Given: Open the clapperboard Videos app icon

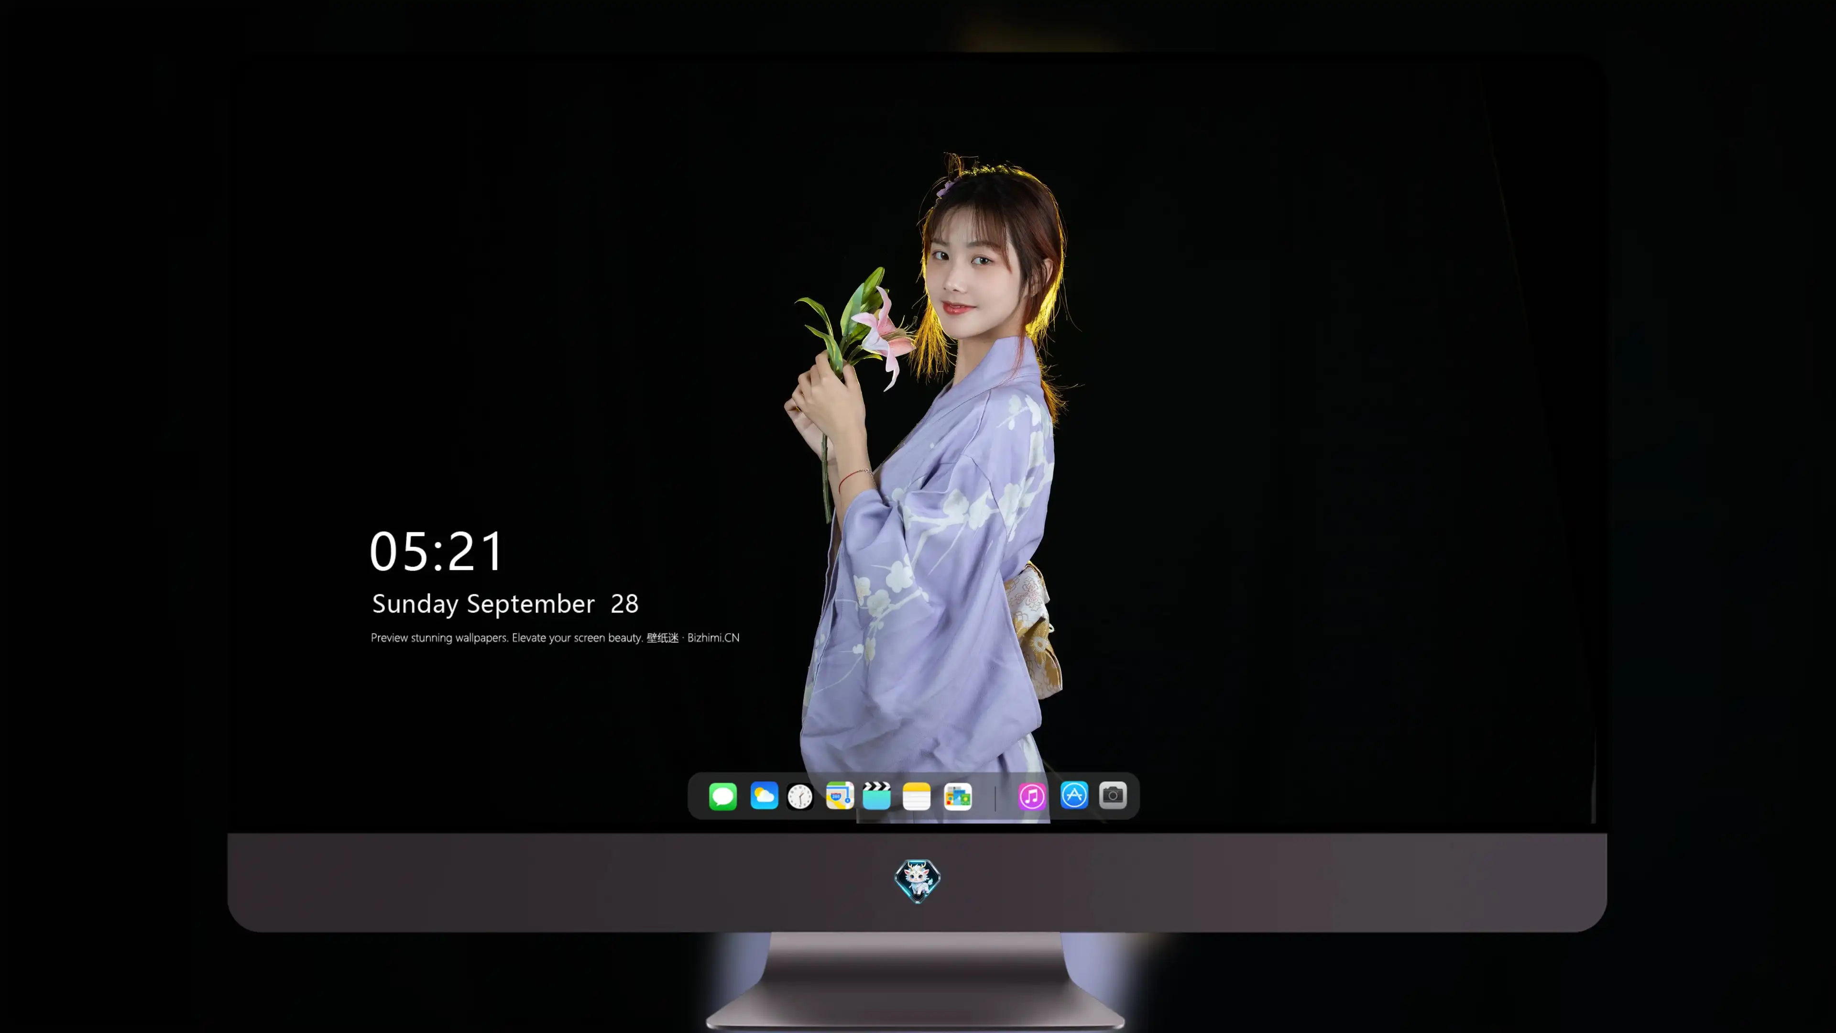Looking at the screenshot, I should [877, 796].
